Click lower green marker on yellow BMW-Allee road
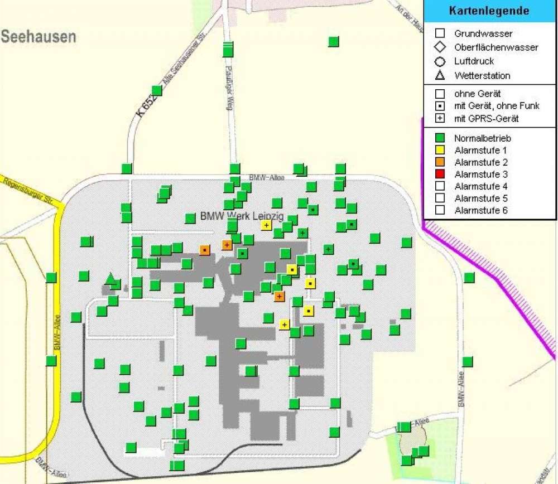 coord(51,361)
